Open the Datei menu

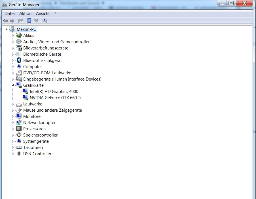tap(10, 14)
